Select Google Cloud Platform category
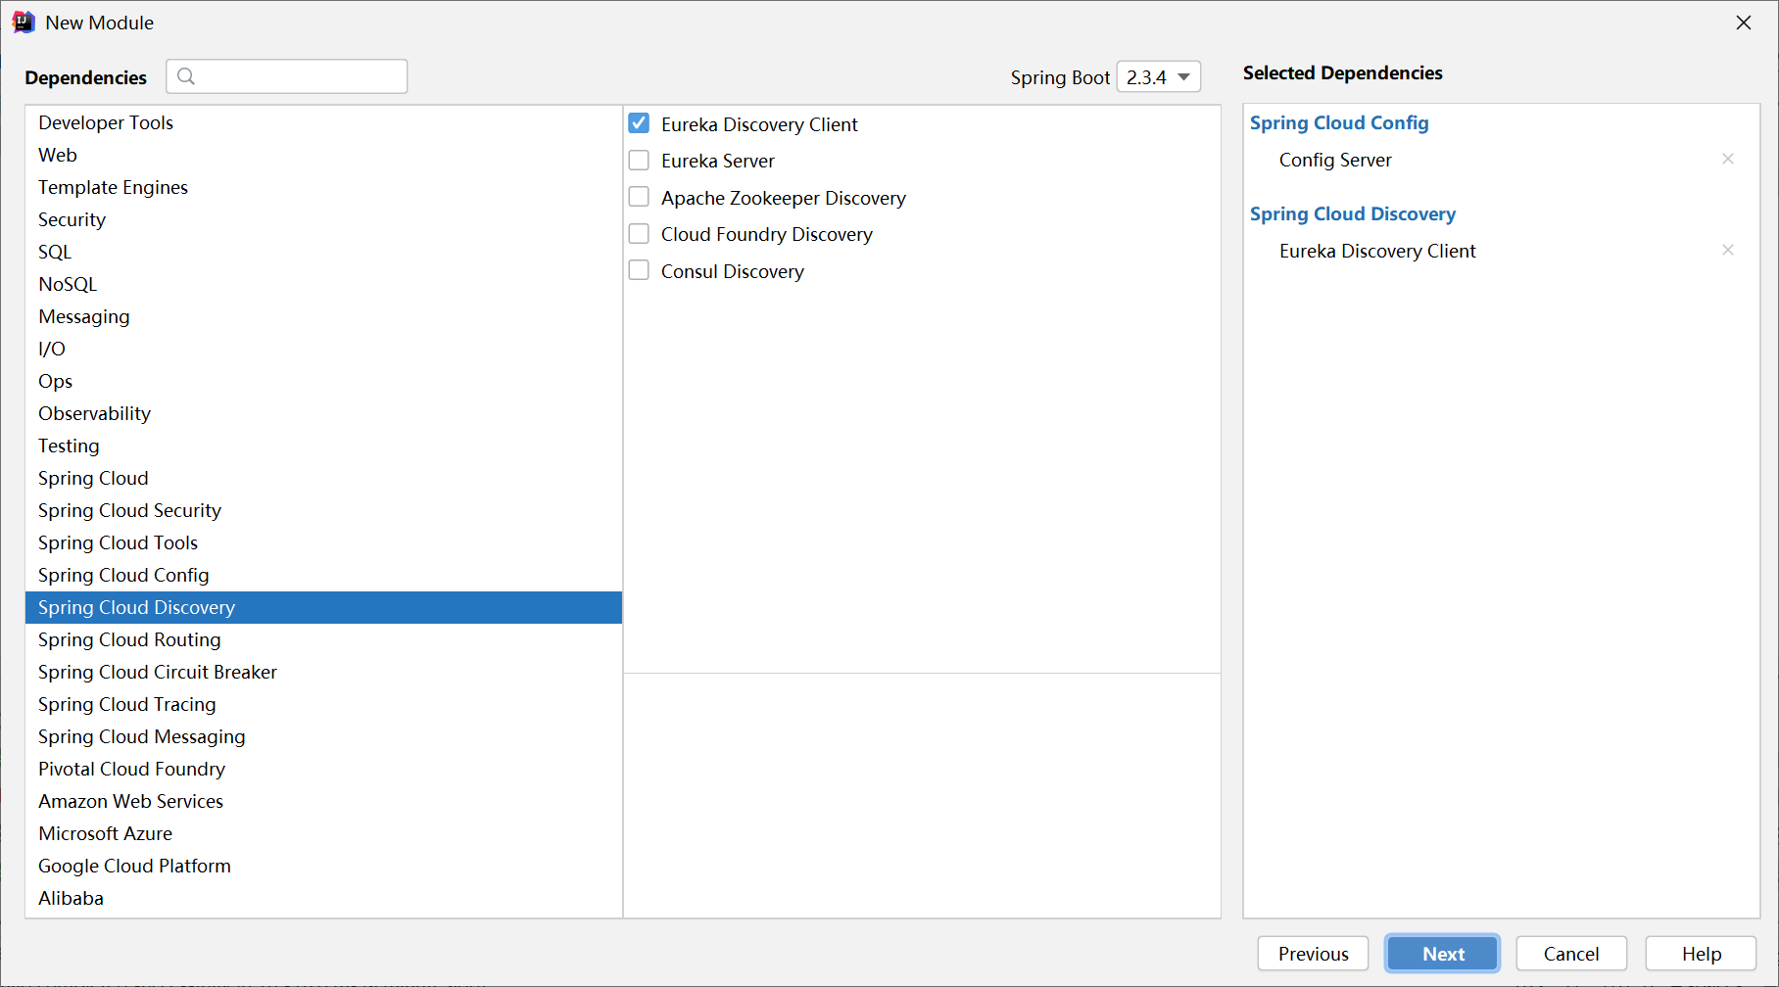1779x987 pixels. [x=323, y=866]
